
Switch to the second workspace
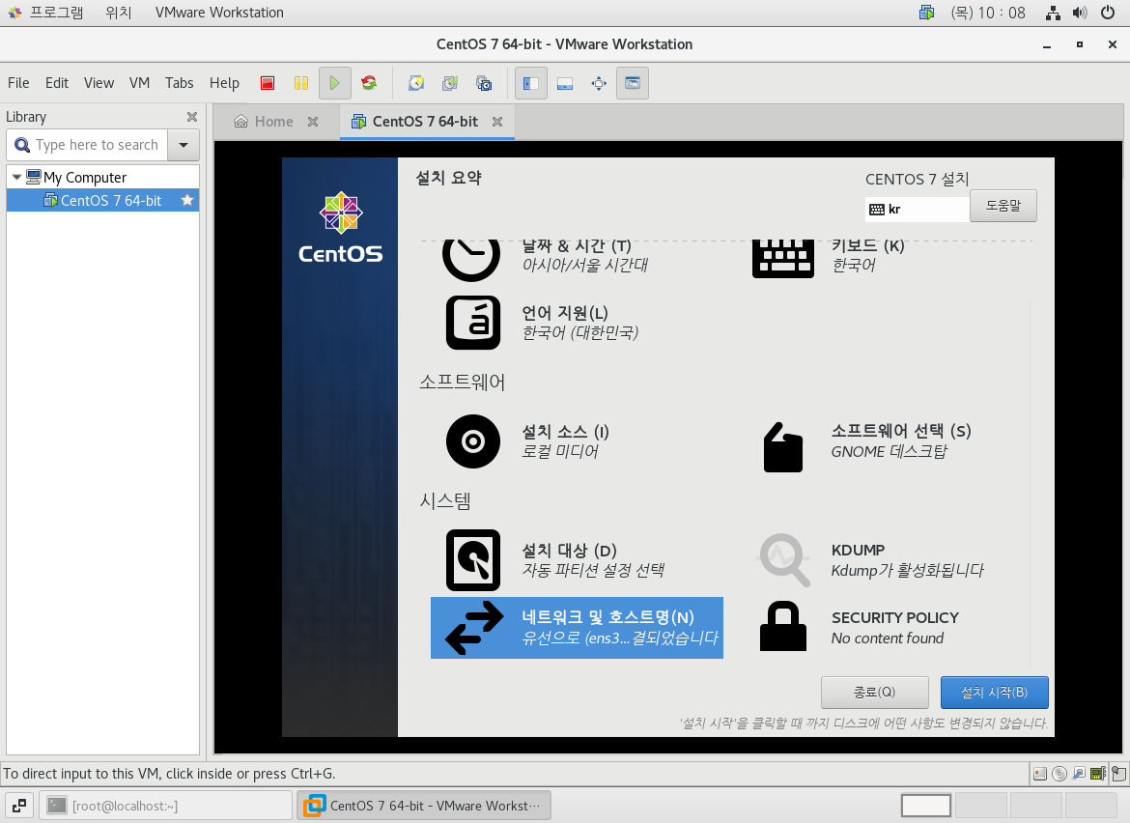tap(981, 806)
